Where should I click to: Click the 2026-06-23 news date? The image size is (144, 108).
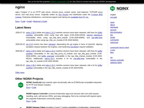coord(20,44)
